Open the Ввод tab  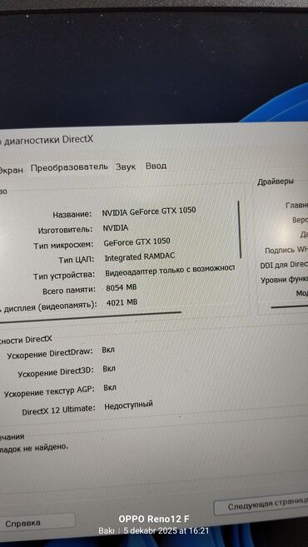pos(156,166)
